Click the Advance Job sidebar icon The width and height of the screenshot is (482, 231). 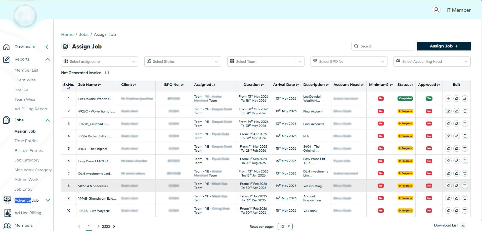pos(7,200)
